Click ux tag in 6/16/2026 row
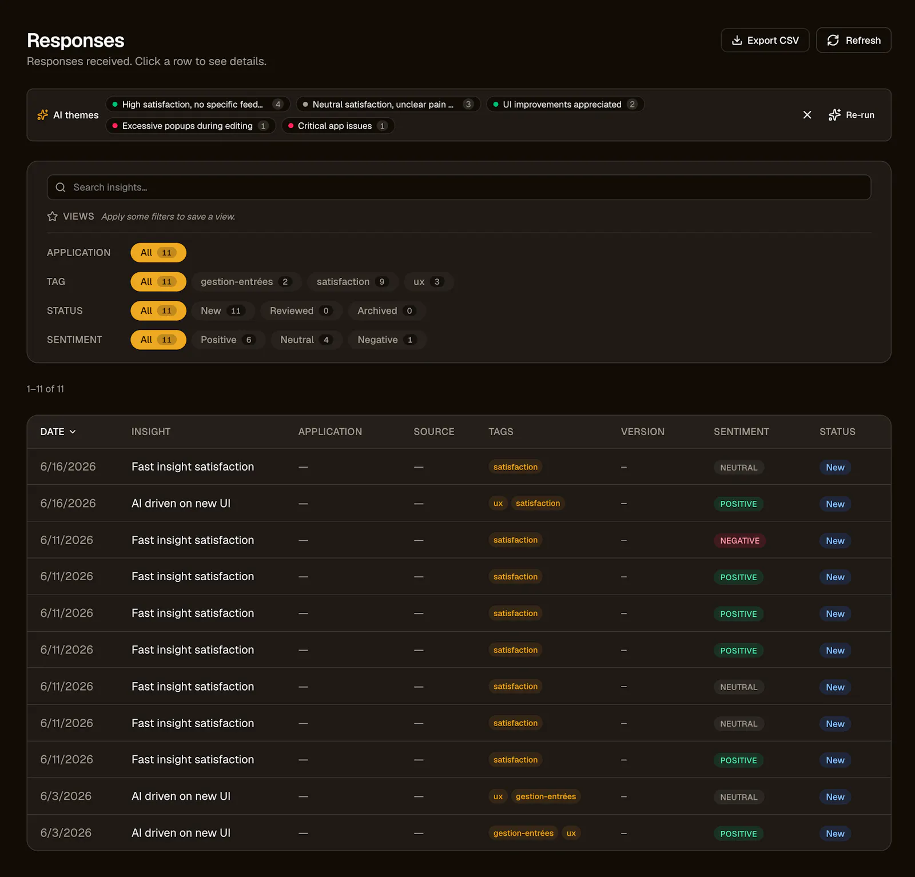 (x=498, y=503)
